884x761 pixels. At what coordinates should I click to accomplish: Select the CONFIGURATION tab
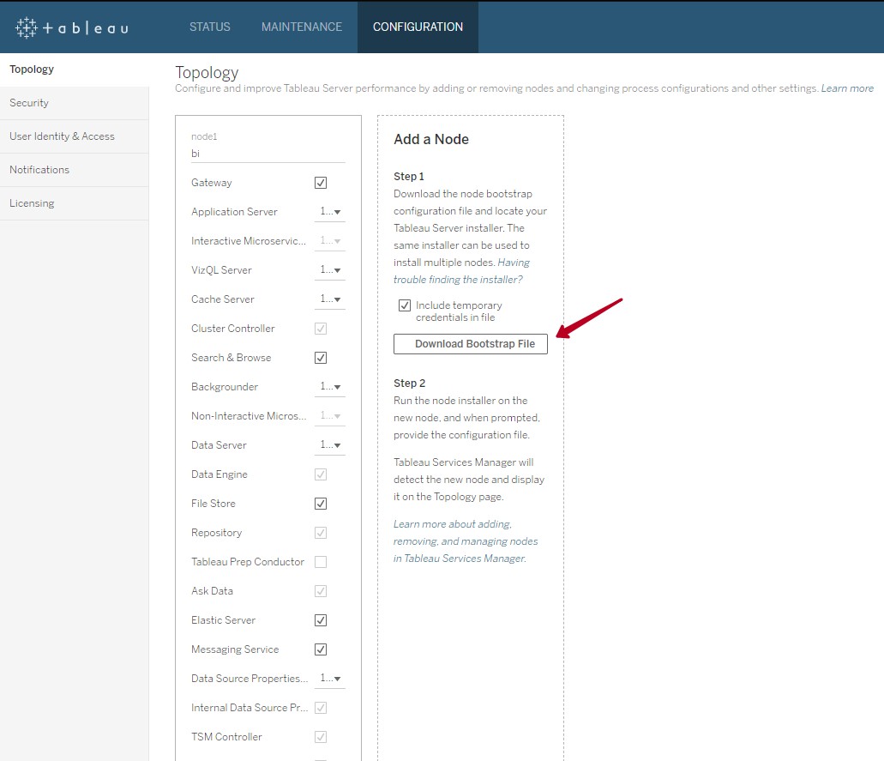pyautogui.click(x=418, y=27)
